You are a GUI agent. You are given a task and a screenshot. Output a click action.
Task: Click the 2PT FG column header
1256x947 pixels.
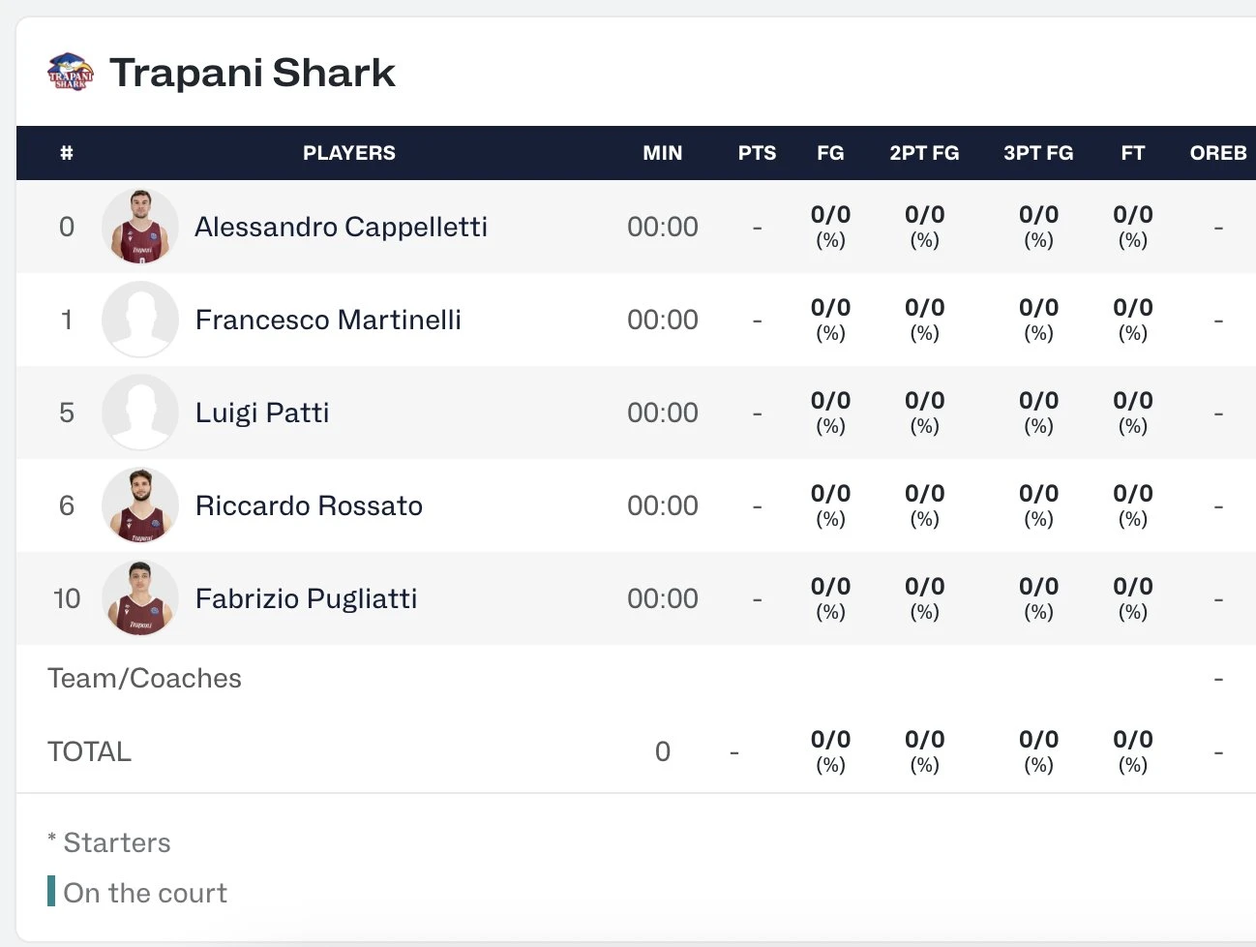click(924, 153)
